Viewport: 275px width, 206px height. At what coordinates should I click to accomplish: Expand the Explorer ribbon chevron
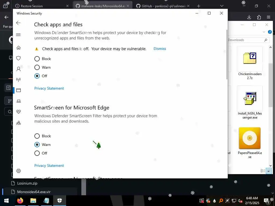click(x=264, y=32)
